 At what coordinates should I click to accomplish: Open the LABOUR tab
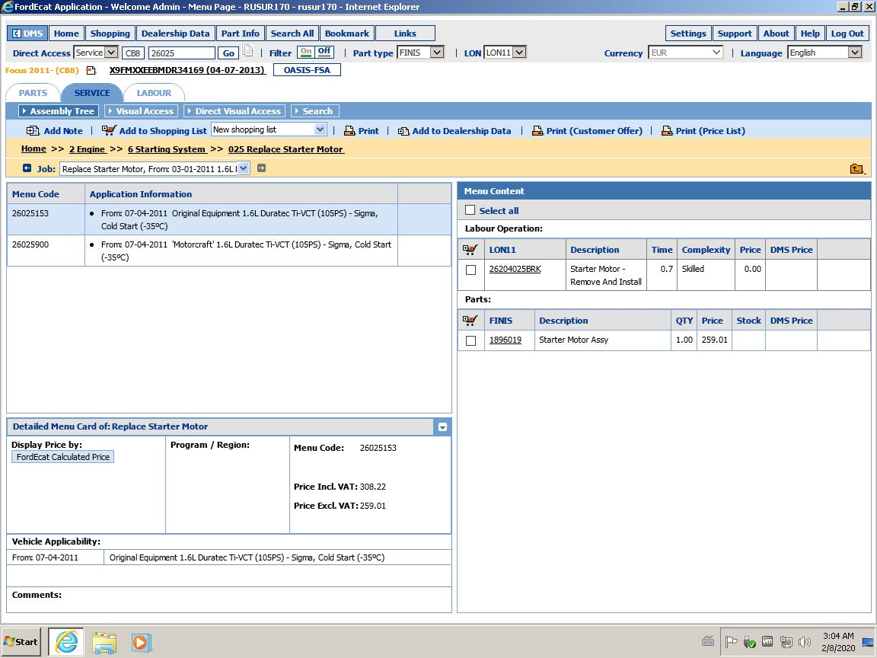tap(154, 93)
